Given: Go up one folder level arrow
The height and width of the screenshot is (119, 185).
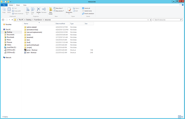Looking at the screenshot, I should point(12,20).
